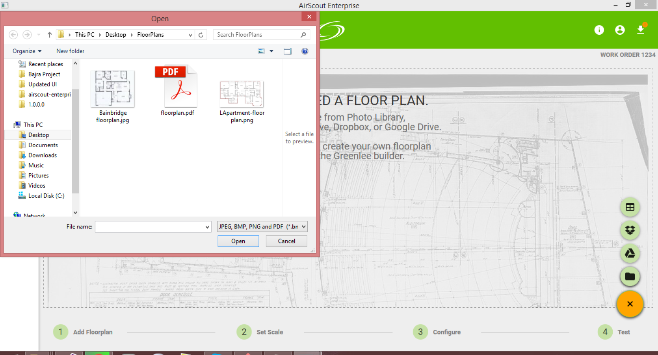Image resolution: width=658 pixels, height=355 pixels.
Task: Click the dialog help question icon
Action: tap(305, 51)
